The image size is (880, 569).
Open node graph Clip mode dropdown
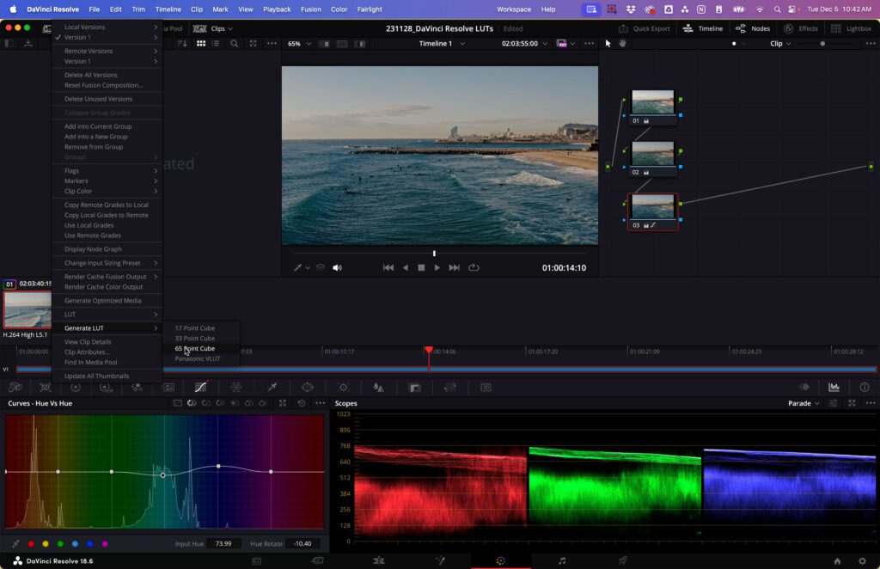tap(780, 43)
